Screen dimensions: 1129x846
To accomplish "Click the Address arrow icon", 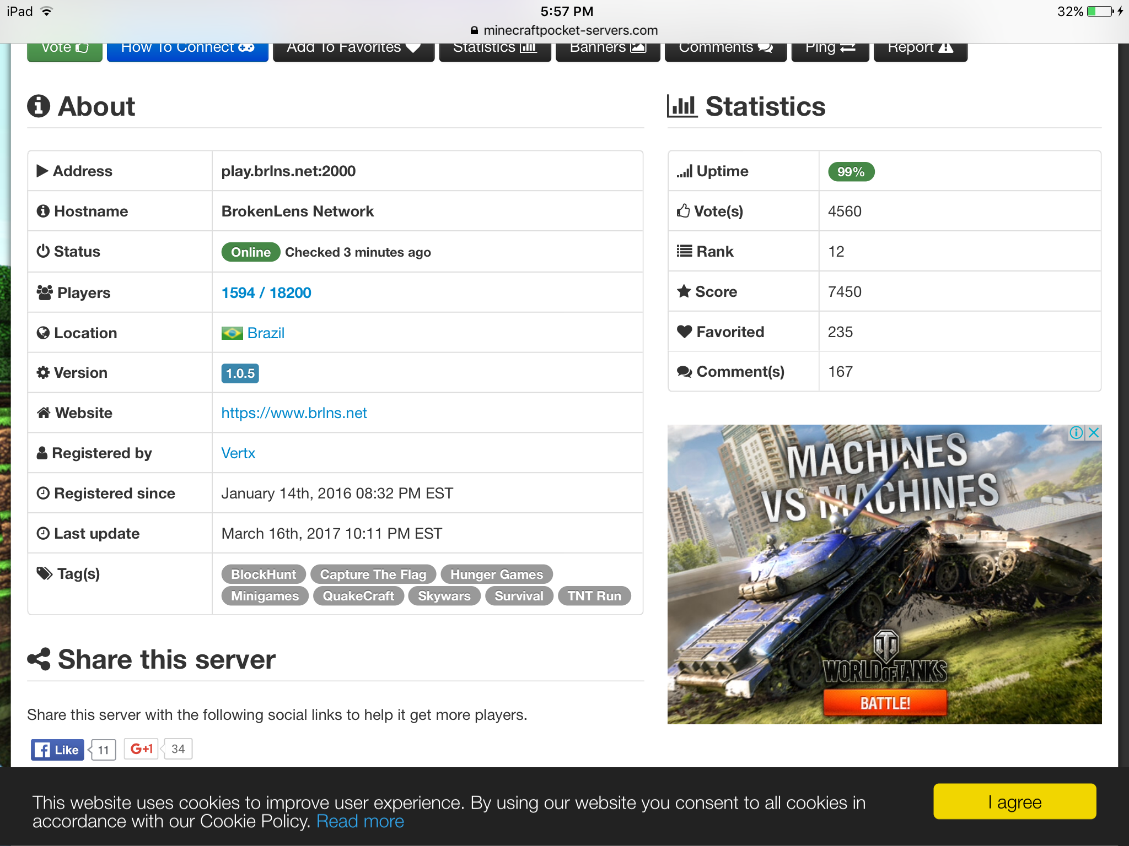I will [42, 171].
